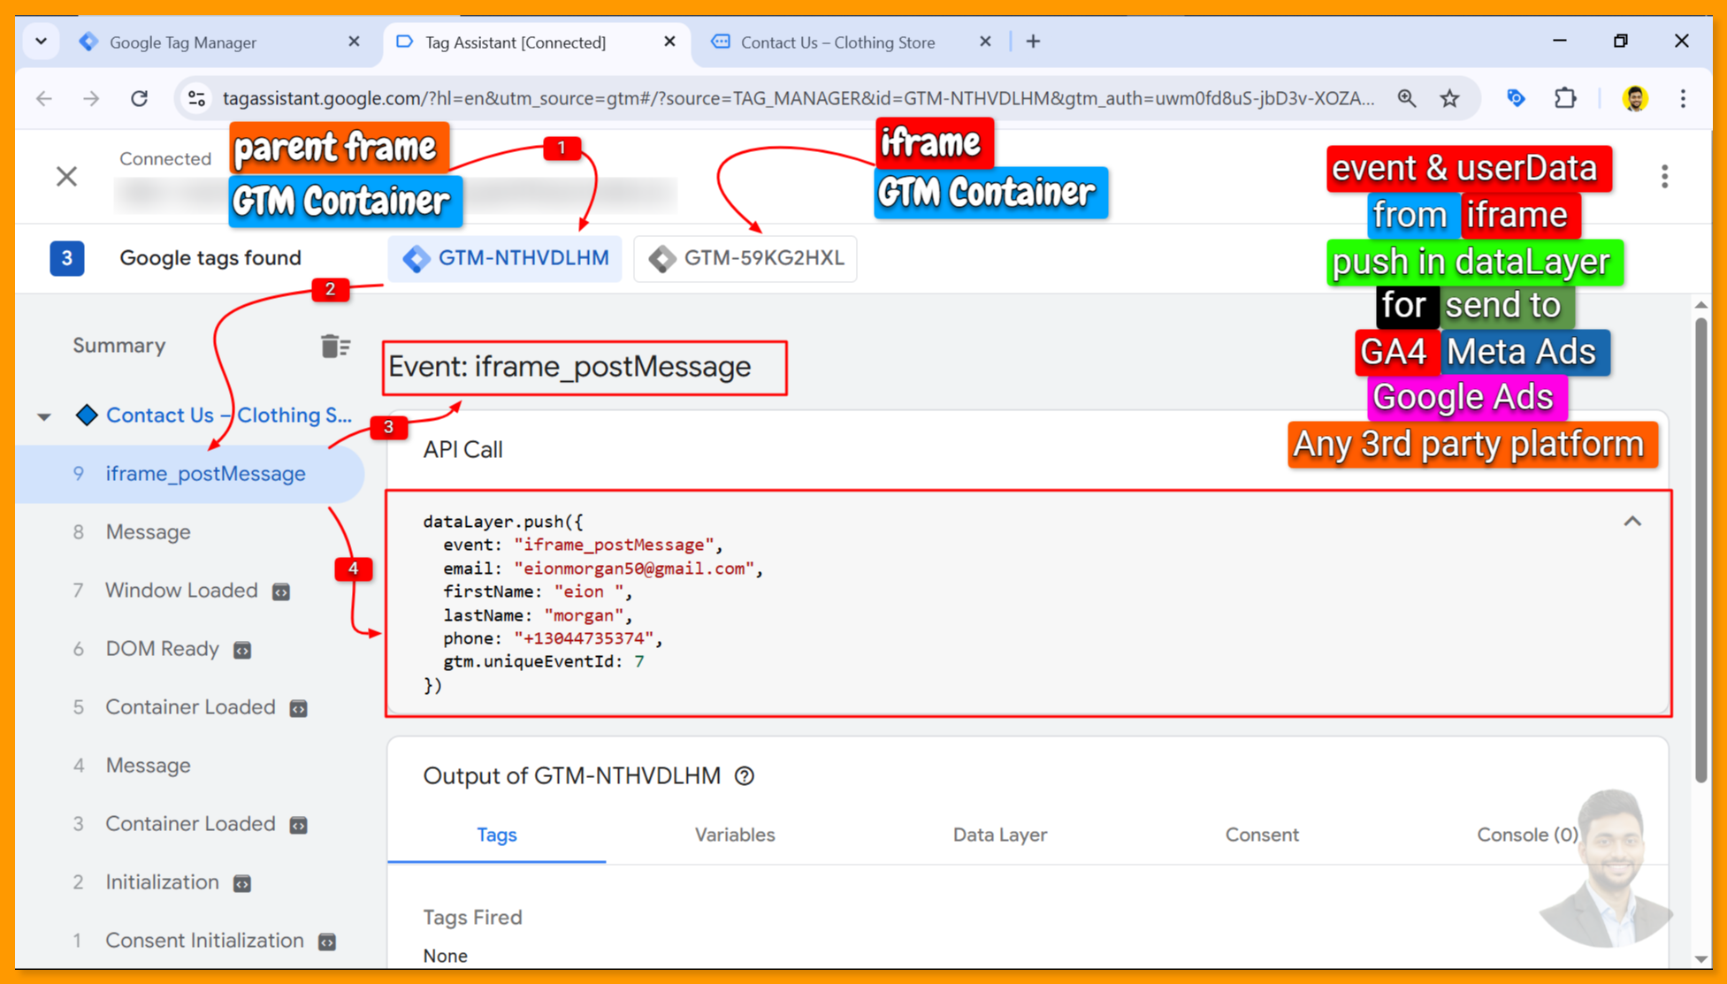Select the GTM-NTHVDLHM container chip
This screenshot has width=1727, height=984.
point(505,258)
